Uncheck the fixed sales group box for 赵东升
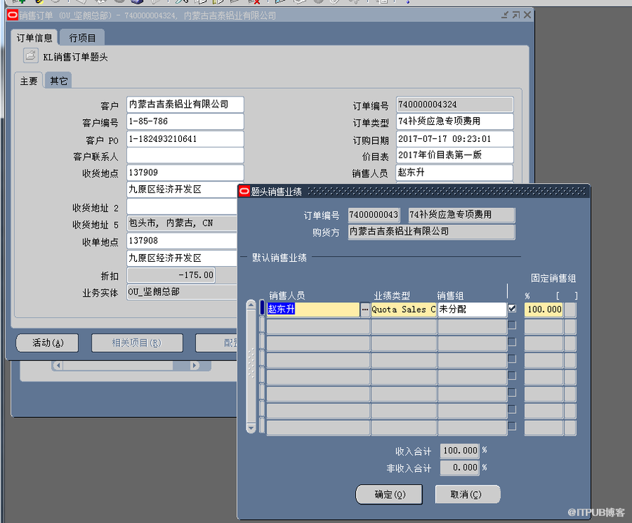 pos(512,309)
